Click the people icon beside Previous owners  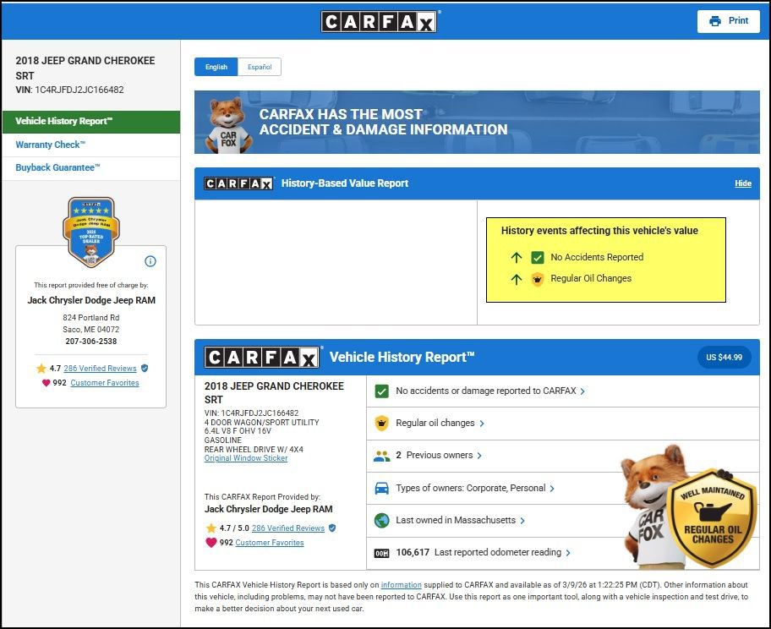pos(381,456)
